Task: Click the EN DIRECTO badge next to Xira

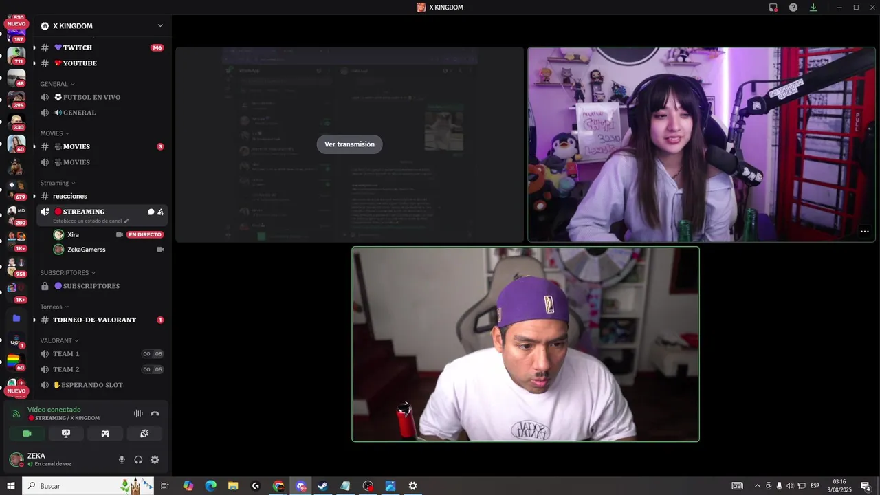Action: [x=145, y=234]
